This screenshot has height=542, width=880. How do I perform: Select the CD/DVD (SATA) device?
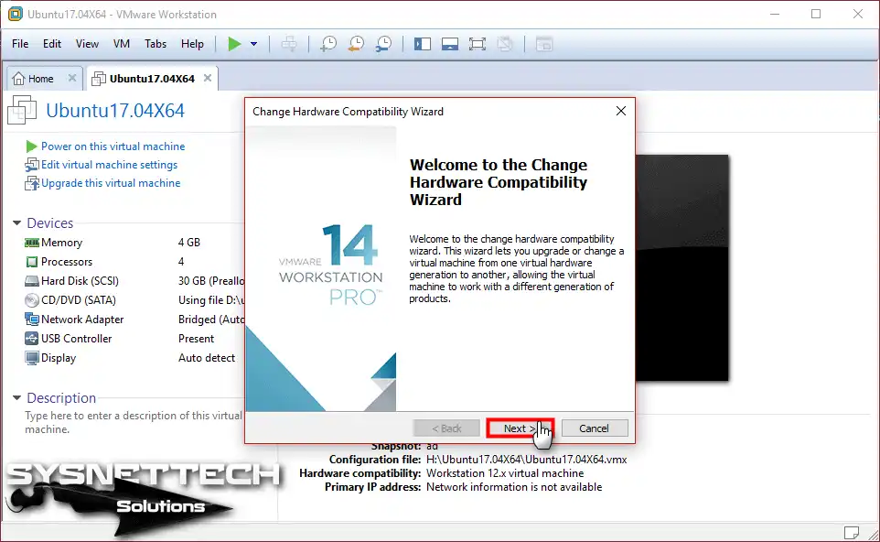tap(134, 300)
